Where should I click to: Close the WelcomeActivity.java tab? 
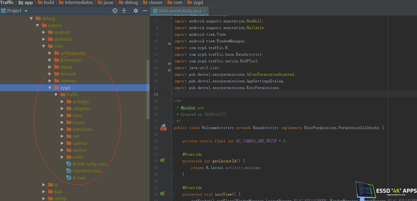[205, 11]
